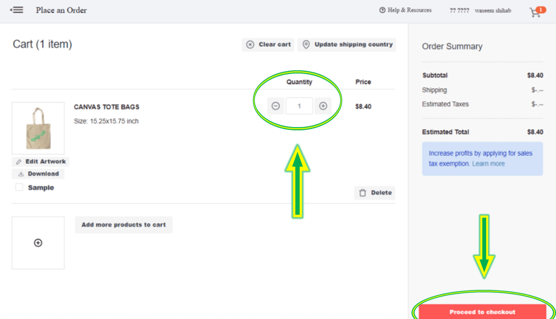Open the waseem shihab account menu
This screenshot has height=319, width=556.
pos(493,10)
